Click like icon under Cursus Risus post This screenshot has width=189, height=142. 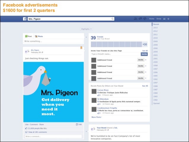(x=98, y=95)
